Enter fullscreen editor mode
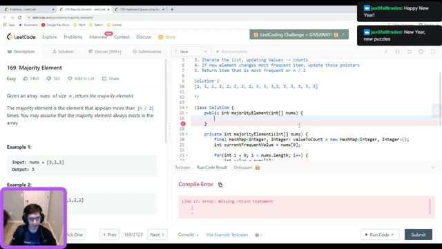The image size is (442, 249). pyautogui.click(x=433, y=52)
